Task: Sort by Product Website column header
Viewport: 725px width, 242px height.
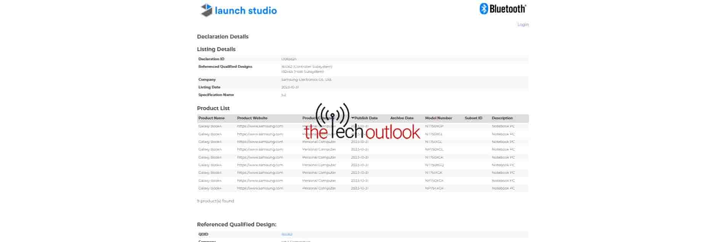Action: 252,118
